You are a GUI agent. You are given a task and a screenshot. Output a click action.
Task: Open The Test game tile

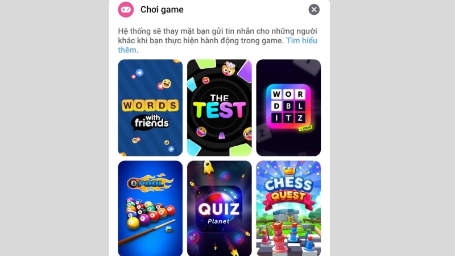[x=220, y=108]
